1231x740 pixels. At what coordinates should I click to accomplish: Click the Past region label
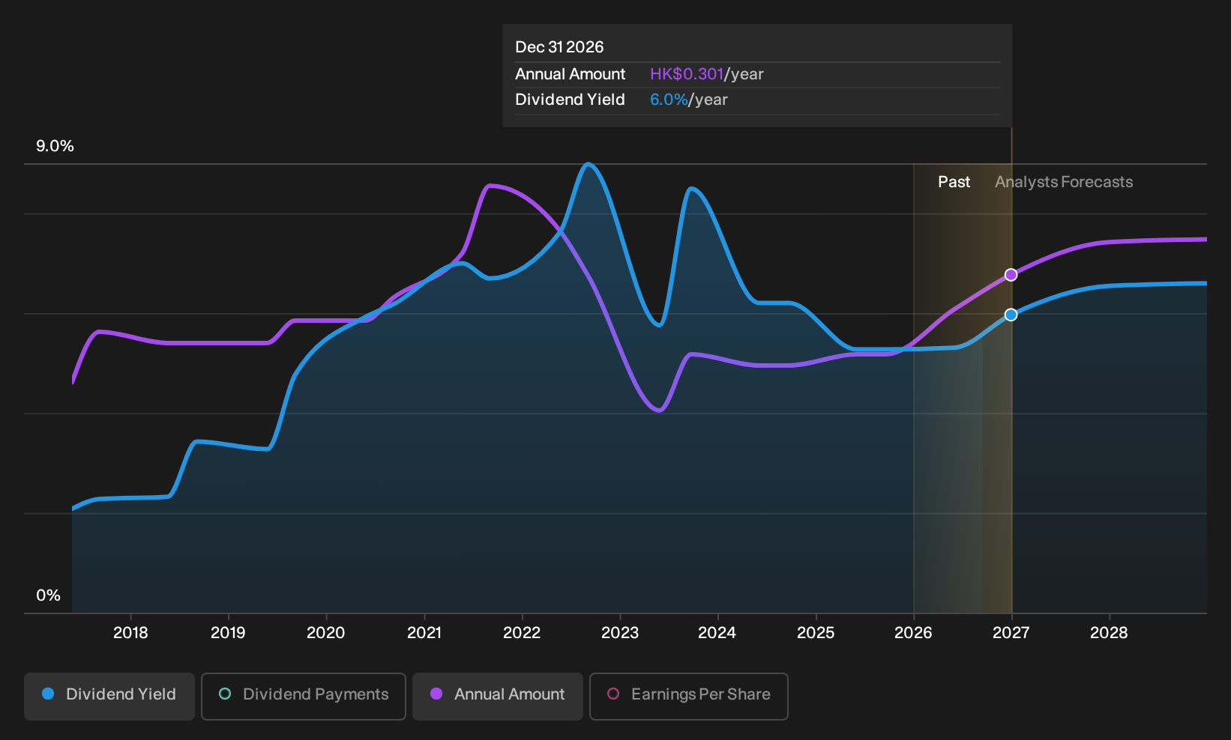point(954,182)
